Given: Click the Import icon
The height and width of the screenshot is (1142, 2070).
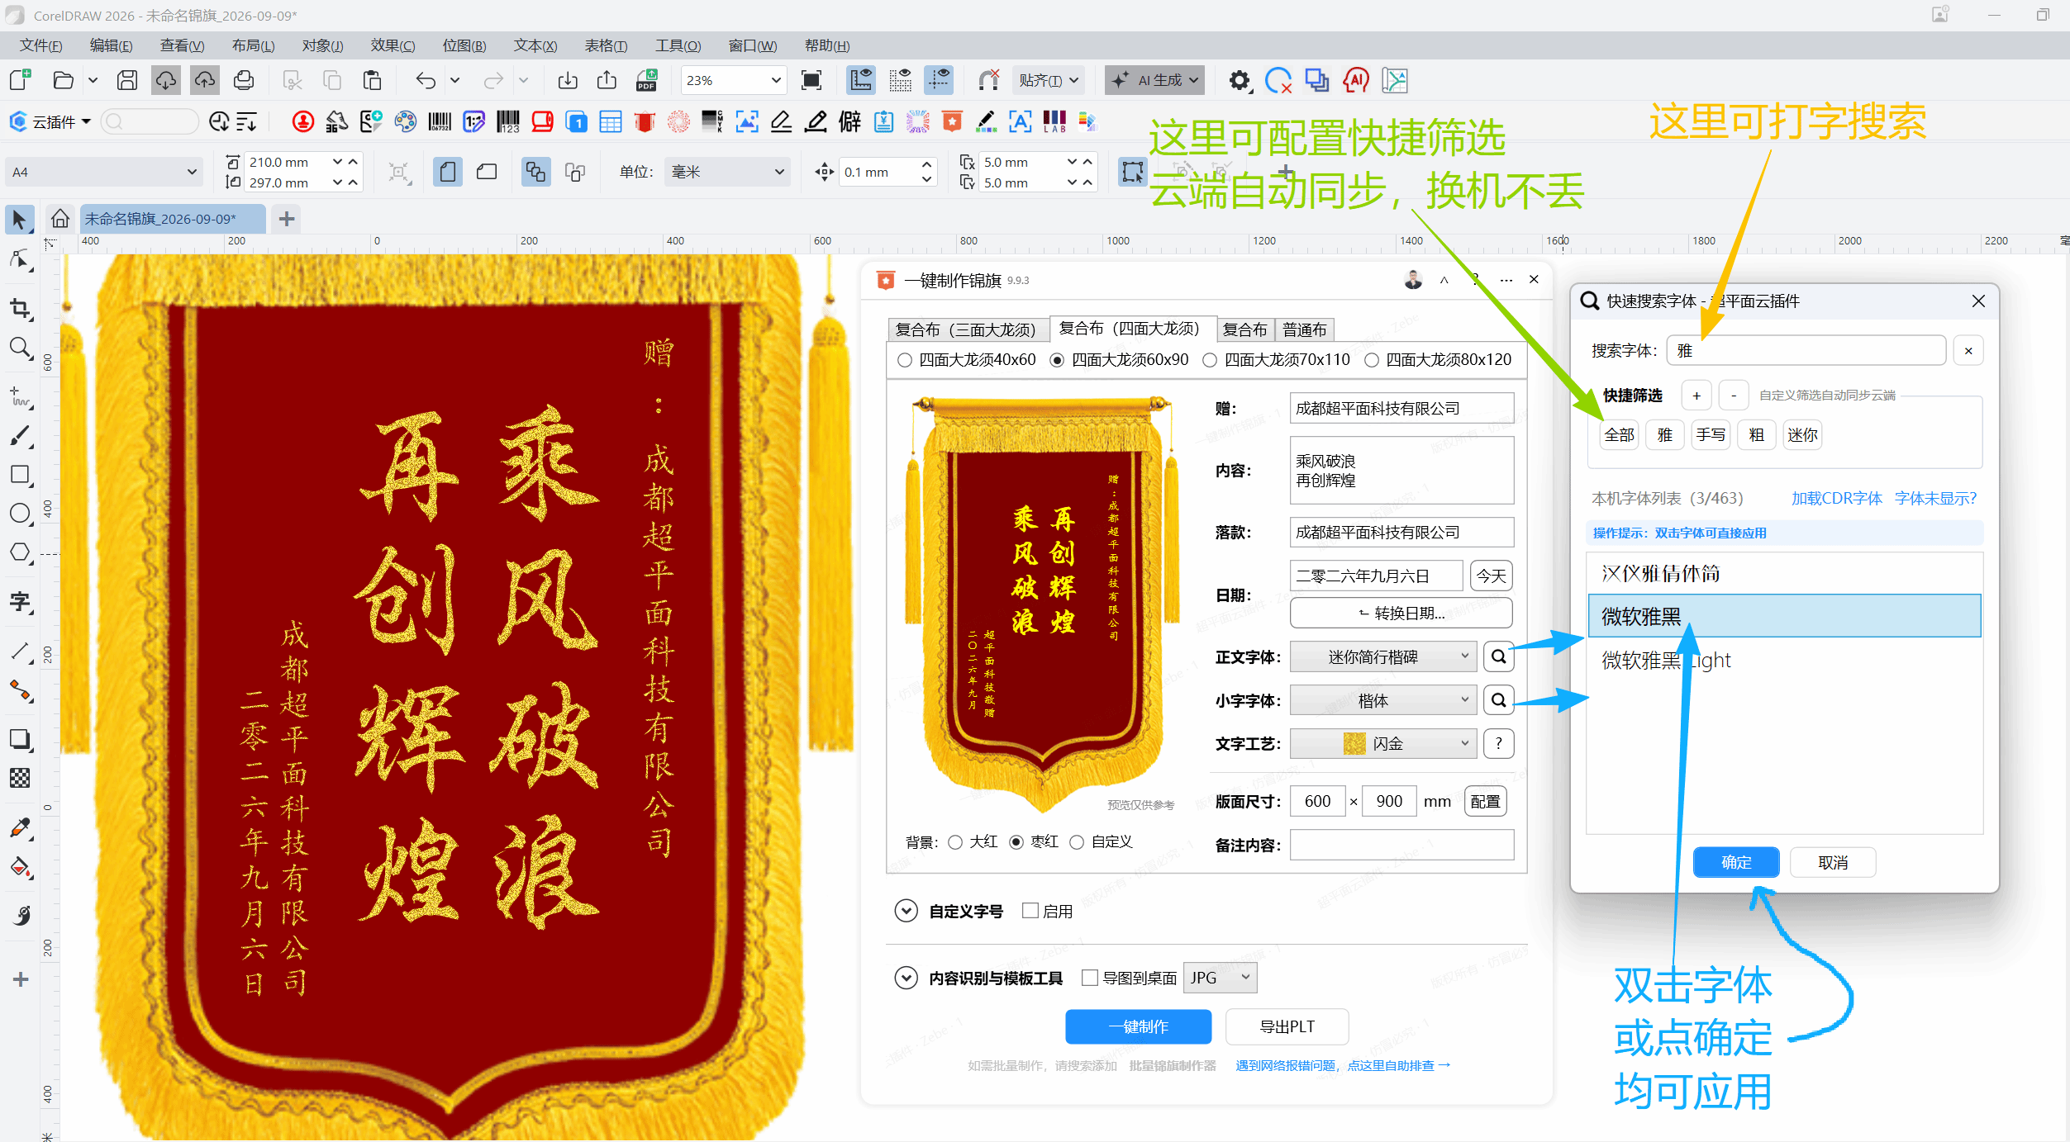Looking at the screenshot, I should pyautogui.click(x=568, y=80).
